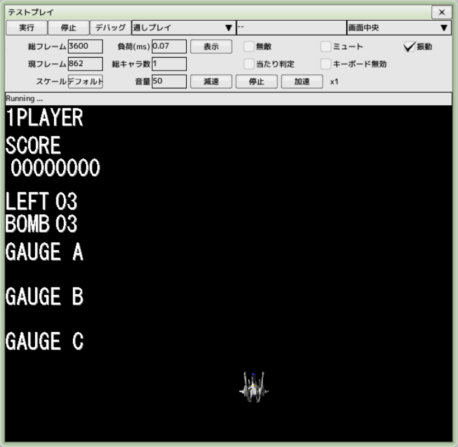Image resolution: width=458 pixels, height=447 pixels.
Task: Click the 音量 volume input field
Action: [x=169, y=82]
